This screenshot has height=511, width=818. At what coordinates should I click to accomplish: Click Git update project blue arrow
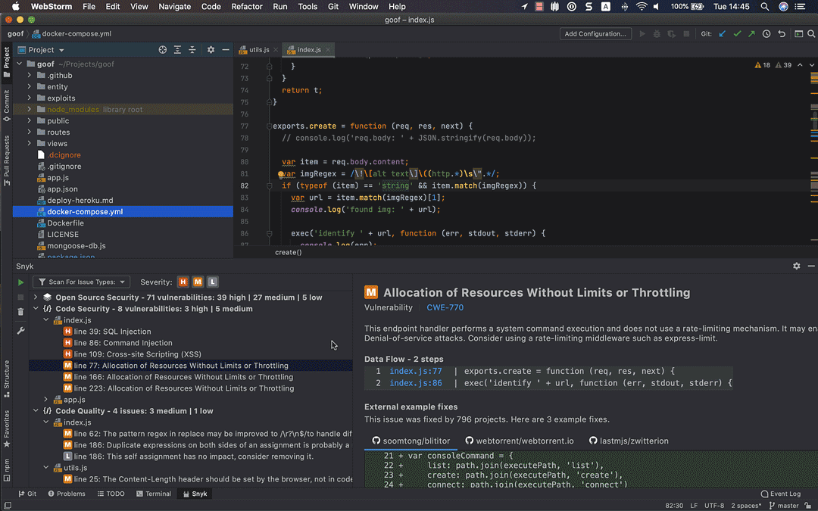point(723,34)
